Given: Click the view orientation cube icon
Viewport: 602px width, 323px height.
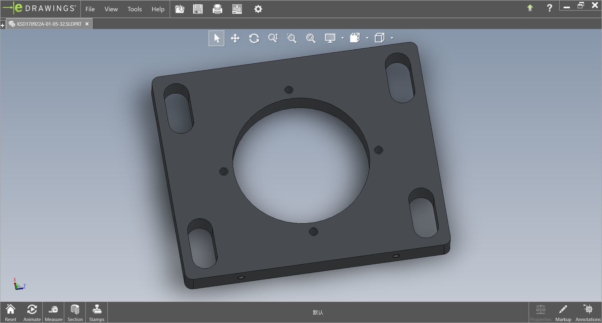Looking at the screenshot, I should (x=380, y=38).
